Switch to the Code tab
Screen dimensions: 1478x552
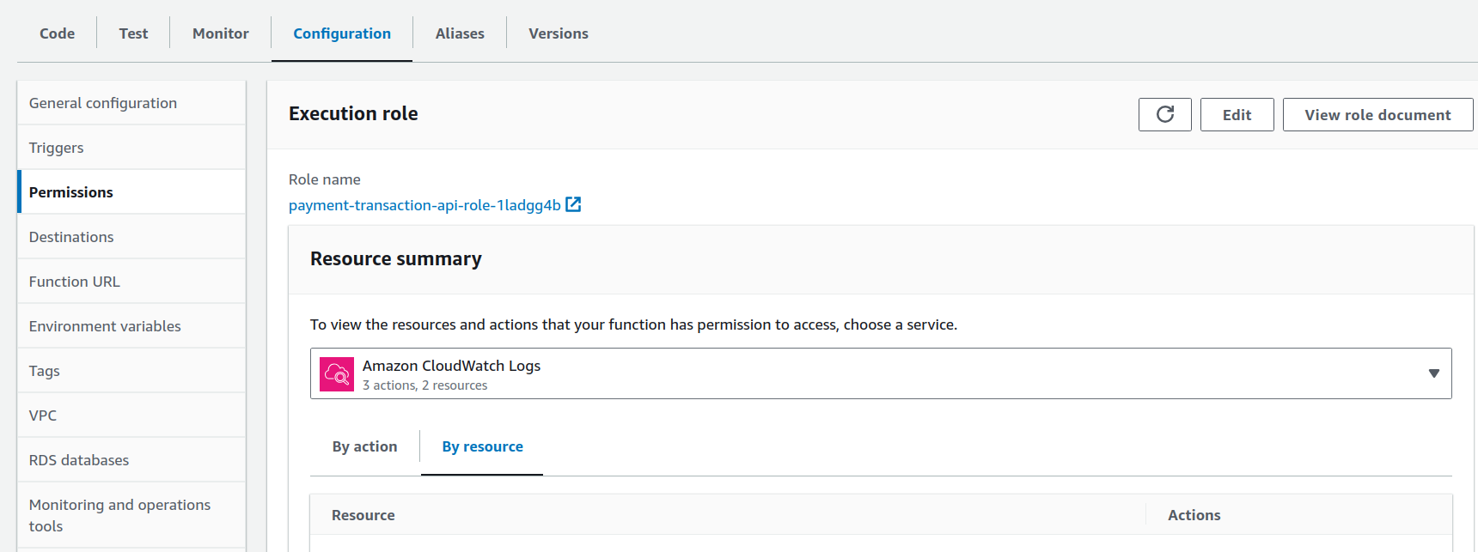[x=57, y=33]
